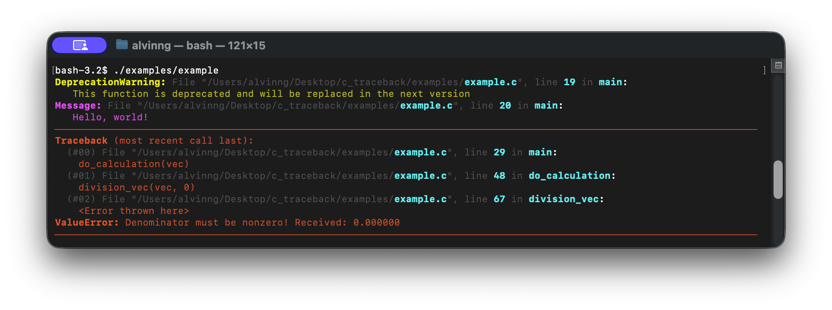Click the "division_vec(vec, 0)" source line
Screen dimensions: 832x310
[137, 187]
